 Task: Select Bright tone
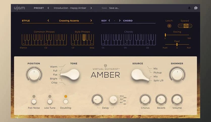54,79
